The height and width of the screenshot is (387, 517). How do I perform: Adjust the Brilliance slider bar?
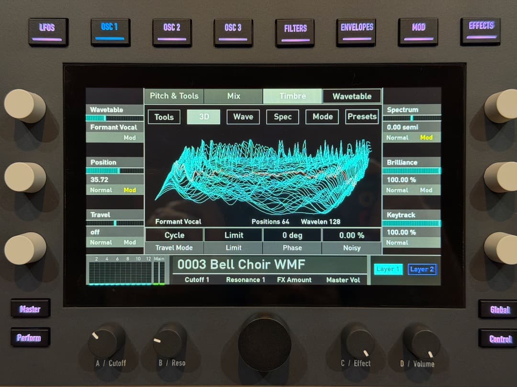click(x=411, y=171)
